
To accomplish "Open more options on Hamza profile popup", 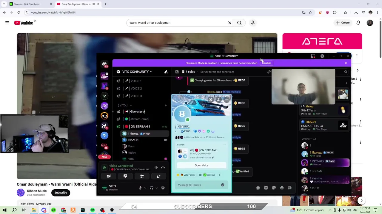I will point(227,100).
